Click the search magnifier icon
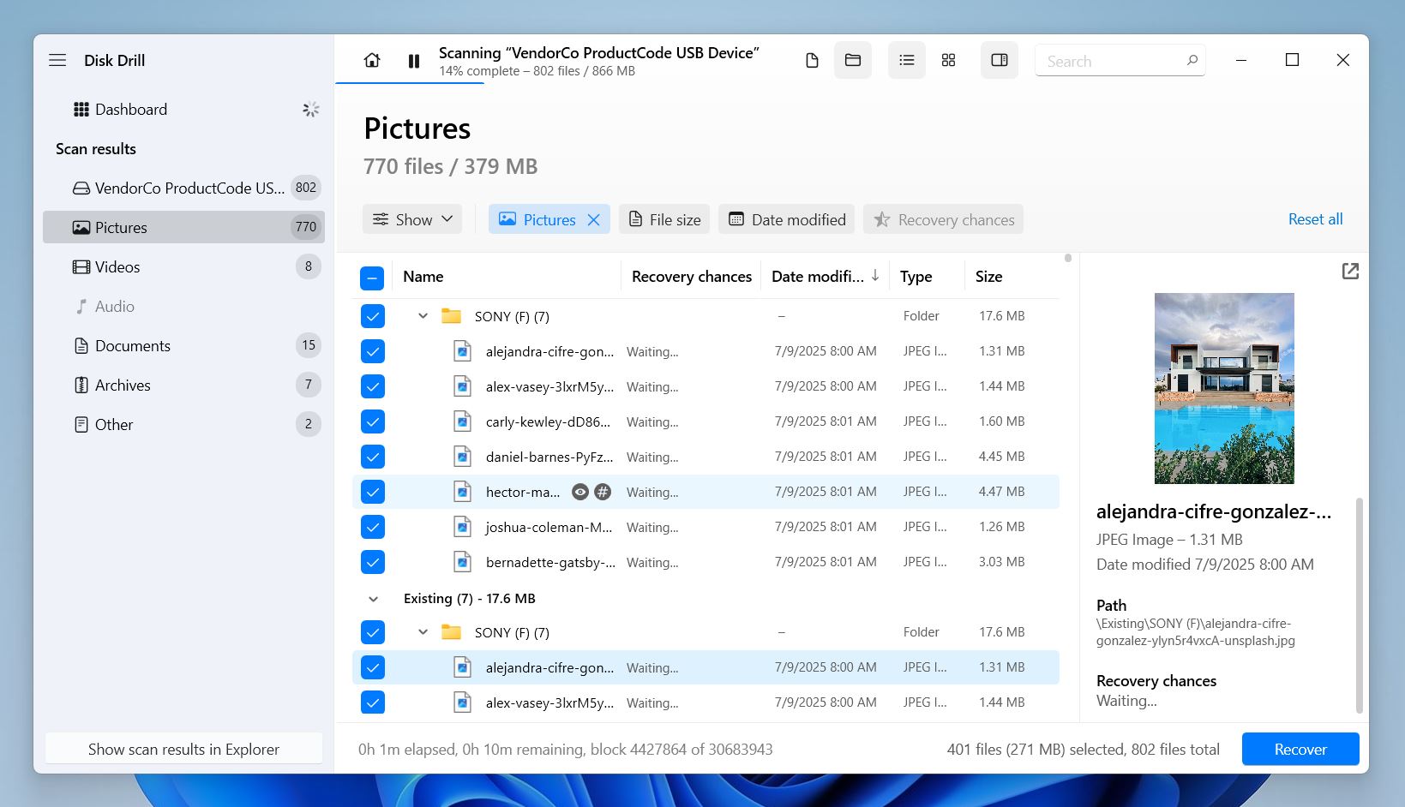This screenshot has width=1405, height=807. pos(1192,60)
